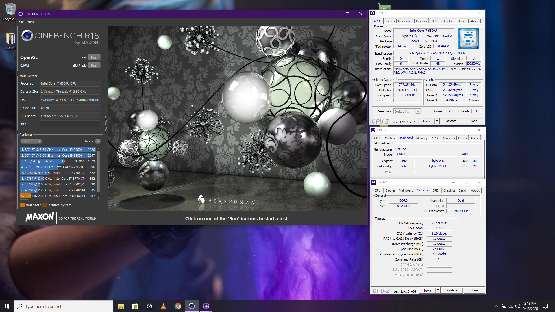The height and width of the screenshot is (312, 555).
Task: Run the OpenGL benchmark
Action: pyautogui.click(x=94, y=57)
